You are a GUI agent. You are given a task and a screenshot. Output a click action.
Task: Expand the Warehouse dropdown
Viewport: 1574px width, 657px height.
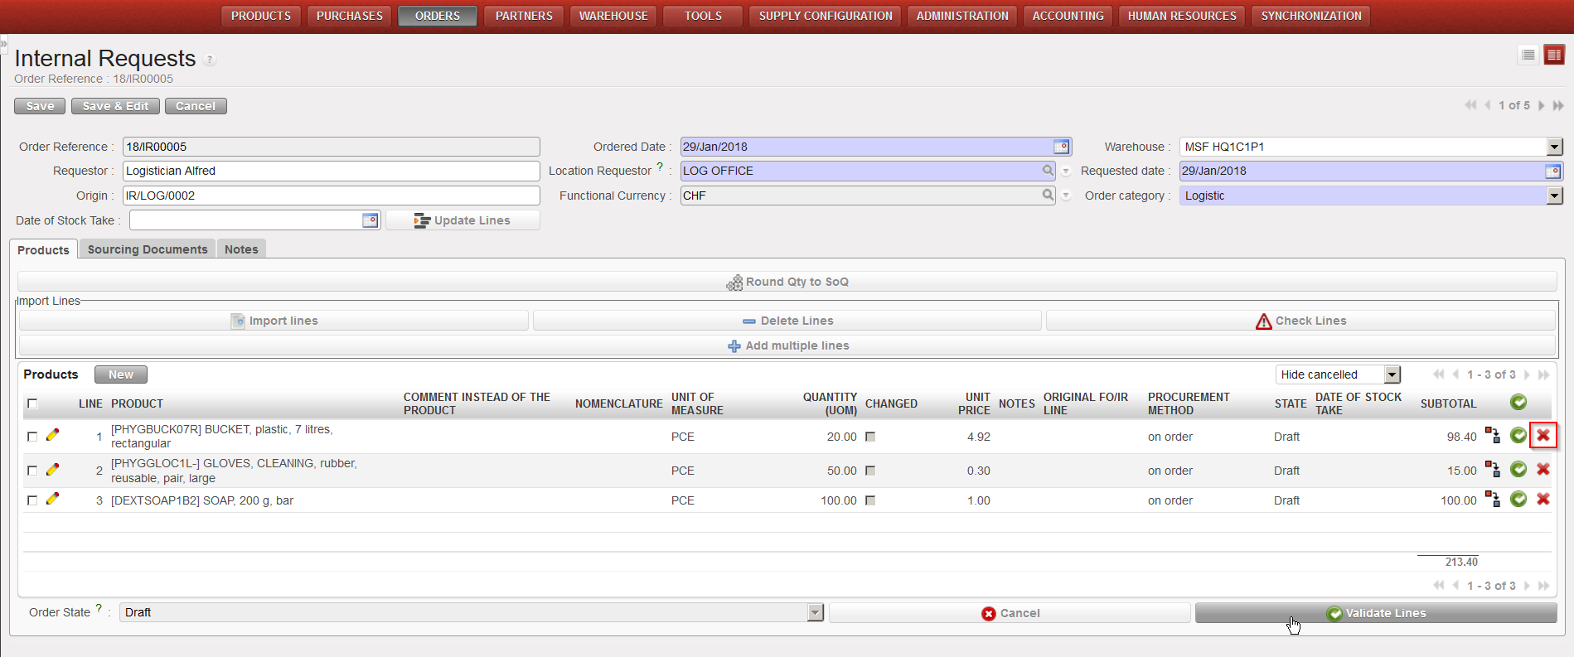1554,147
